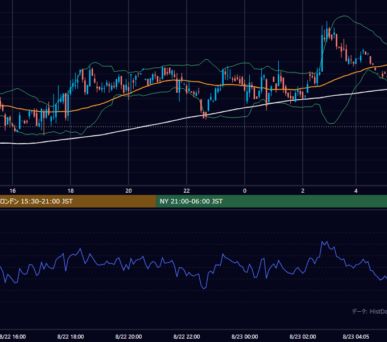Click the 8/23 02:00 date label
The height and width of the screenshot is (342, 387).
pyautogui.click(x=303, y=336)
